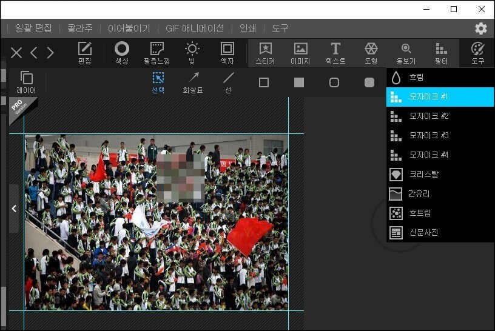The width and height of the screenshot is (495, 331).
Task: Switch to the 콜라주 tab
Action: (80, 28)
